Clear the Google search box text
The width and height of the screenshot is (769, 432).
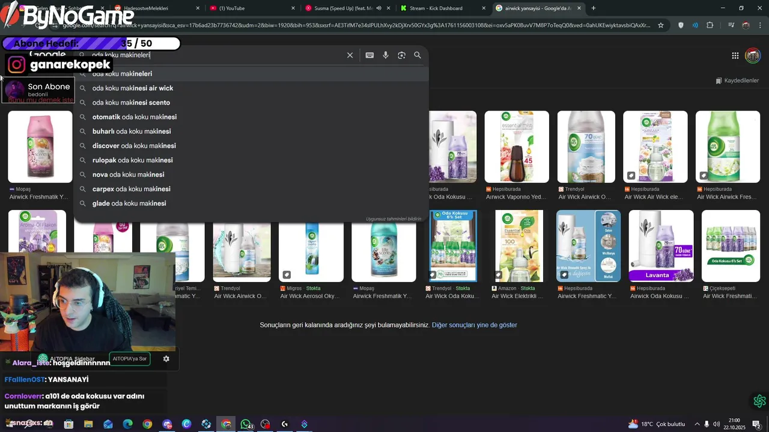(x=350, y=55)
